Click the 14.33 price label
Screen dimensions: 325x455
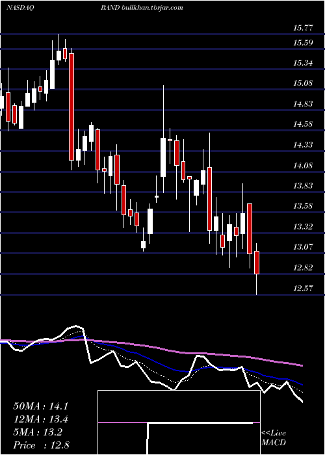point(304,145)
